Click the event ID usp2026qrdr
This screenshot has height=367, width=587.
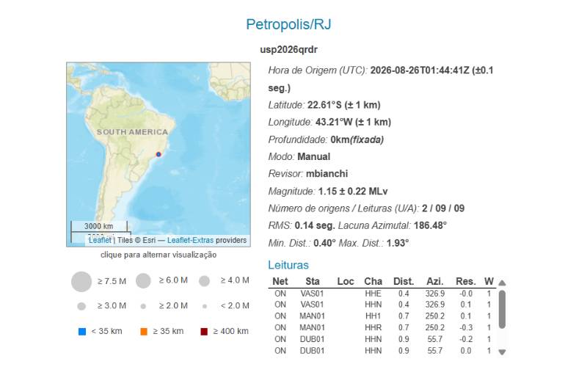coord(288,49)
